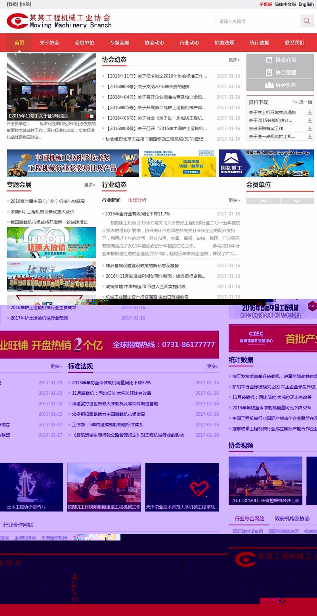Download the 关于2015装载机统计 file
The height and width of the screenshot is (616, 317).
click(x=310, y=122)
